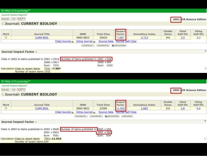Click Related Journals button in 2003 report
This screenshot has height=156, width=207.
[x=127, y=116]
